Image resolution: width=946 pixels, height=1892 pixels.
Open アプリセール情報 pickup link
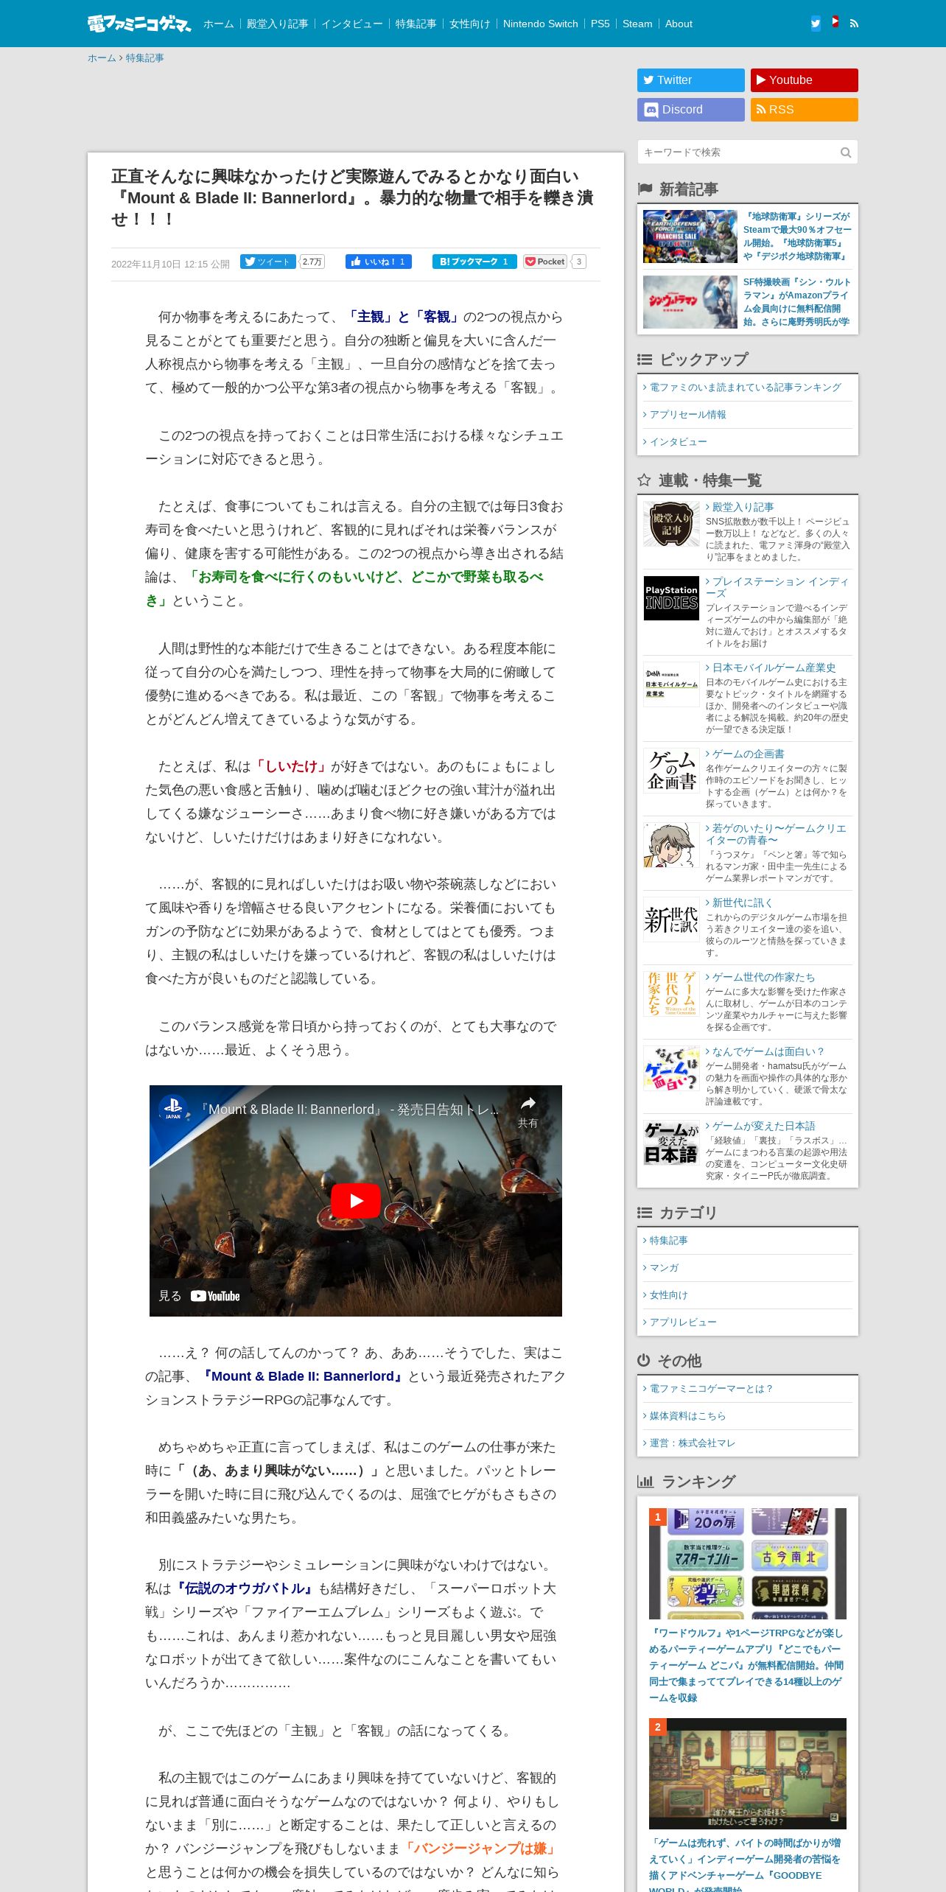click(x=687, y=415)
